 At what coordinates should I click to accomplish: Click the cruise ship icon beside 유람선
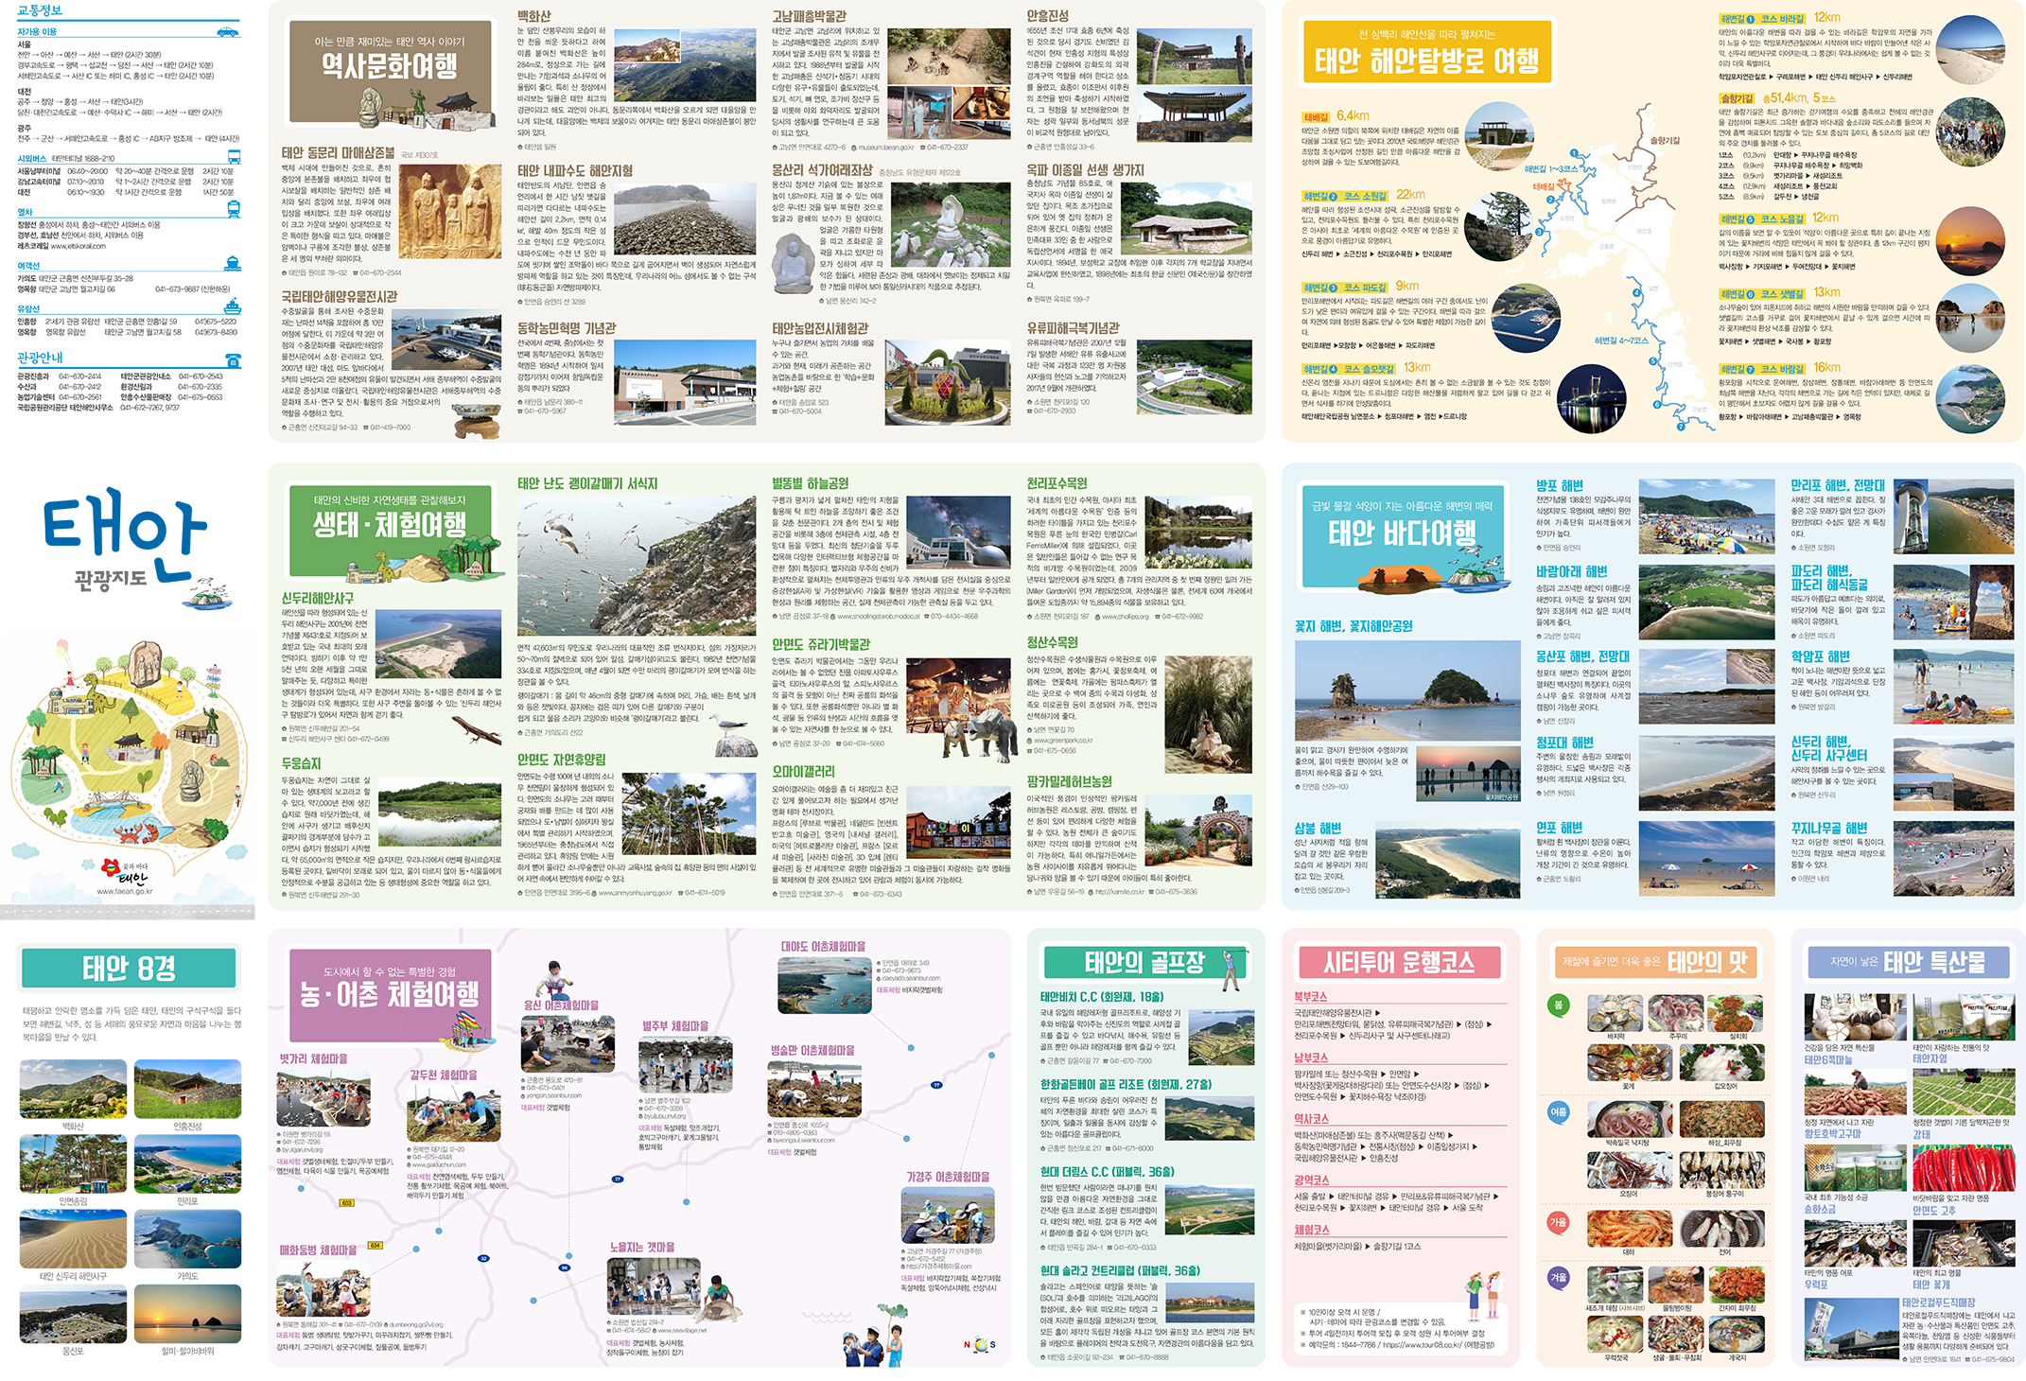233,307
